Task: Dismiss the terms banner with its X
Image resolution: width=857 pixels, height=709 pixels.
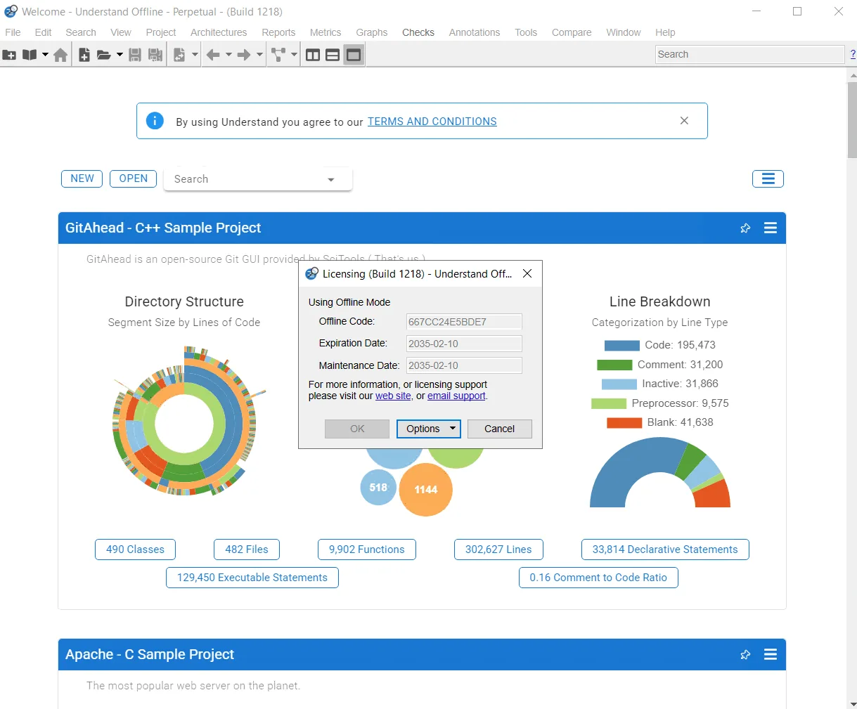Action: (684, 121)
